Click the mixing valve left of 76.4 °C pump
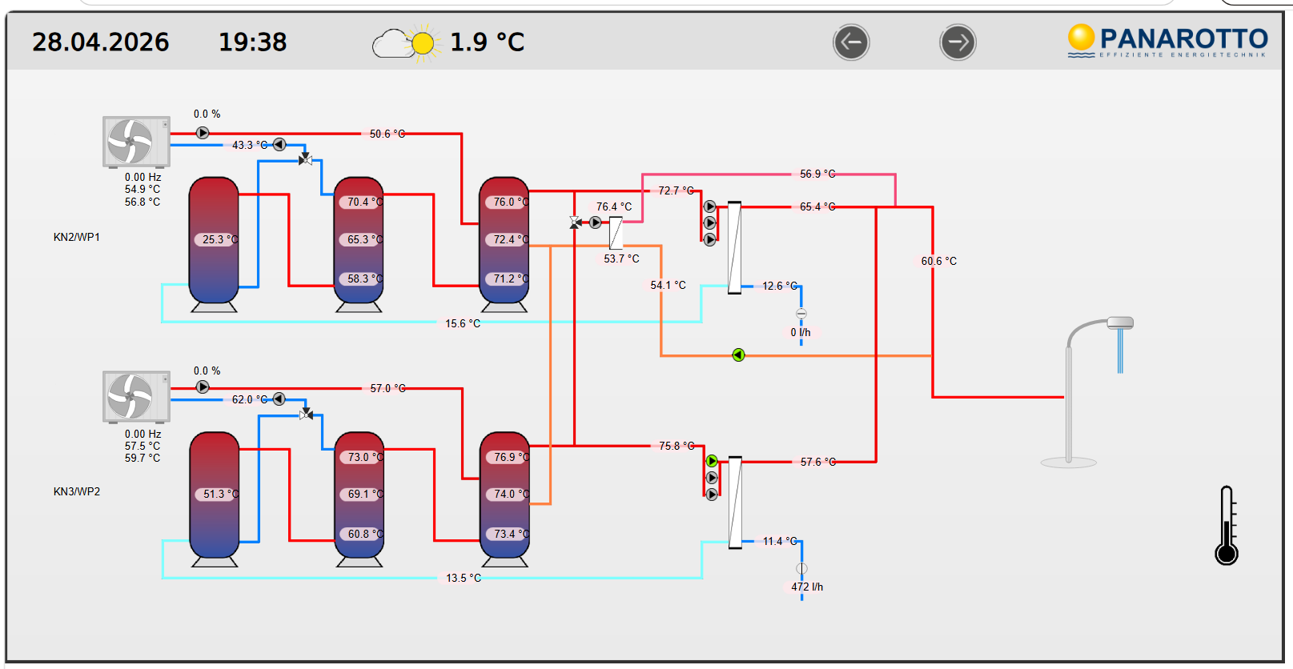 (x=576, y=222)
